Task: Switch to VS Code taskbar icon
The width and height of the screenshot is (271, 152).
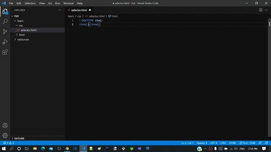Action: 83,149
